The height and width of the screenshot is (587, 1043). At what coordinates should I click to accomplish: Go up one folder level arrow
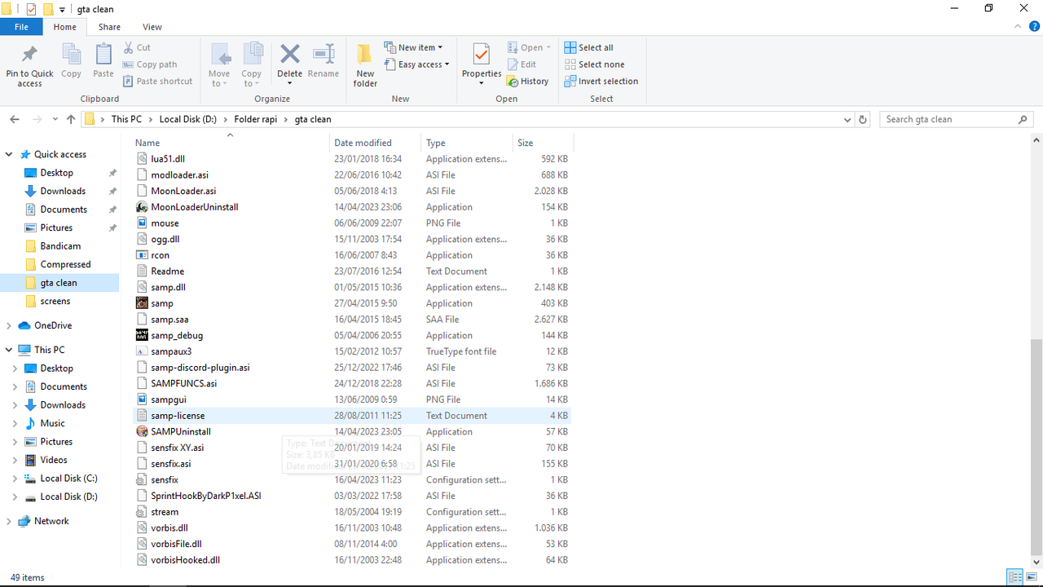(71, 119)
